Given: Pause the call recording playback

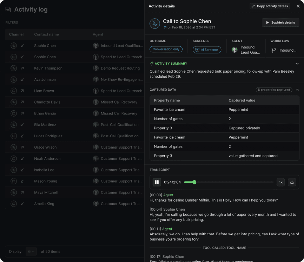Looking at the screenshot, I should [x=157, y=182].
